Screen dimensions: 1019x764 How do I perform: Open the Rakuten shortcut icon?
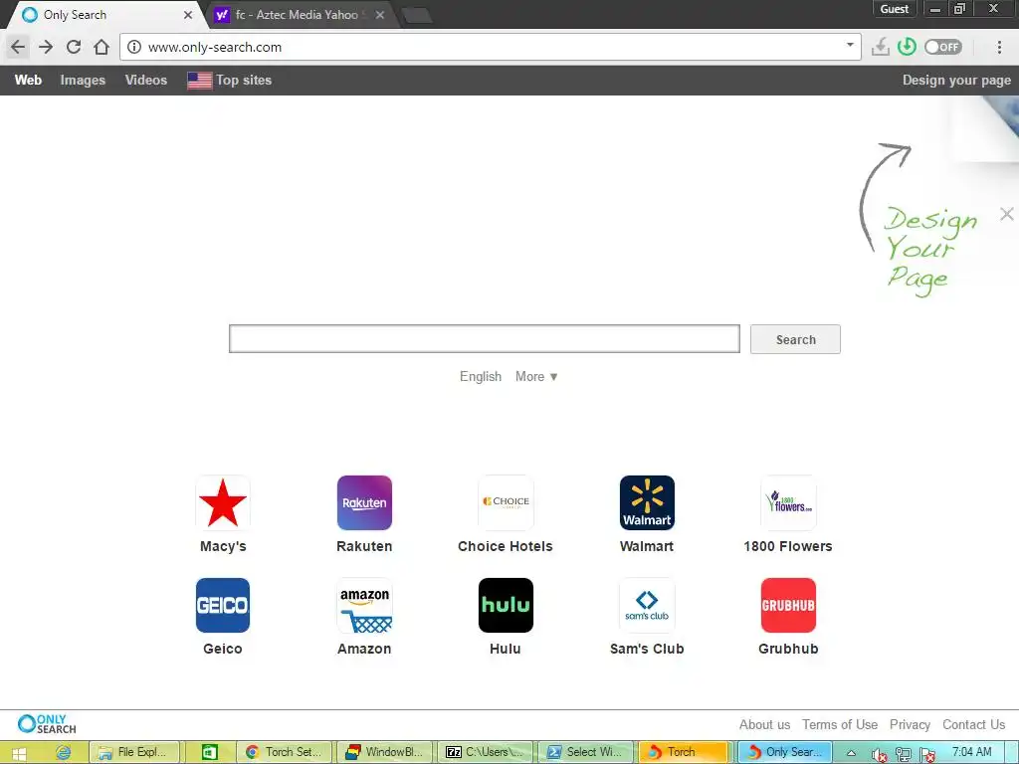pyautogui.click(x=364, y=502)
